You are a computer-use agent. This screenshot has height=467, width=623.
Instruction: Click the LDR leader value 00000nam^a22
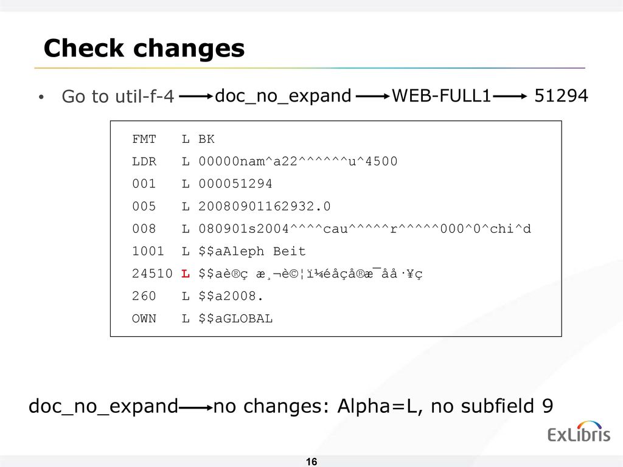(298, 162)
